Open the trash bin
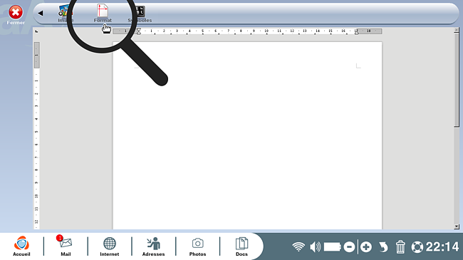The image size is (463, 260). (400, 246)
